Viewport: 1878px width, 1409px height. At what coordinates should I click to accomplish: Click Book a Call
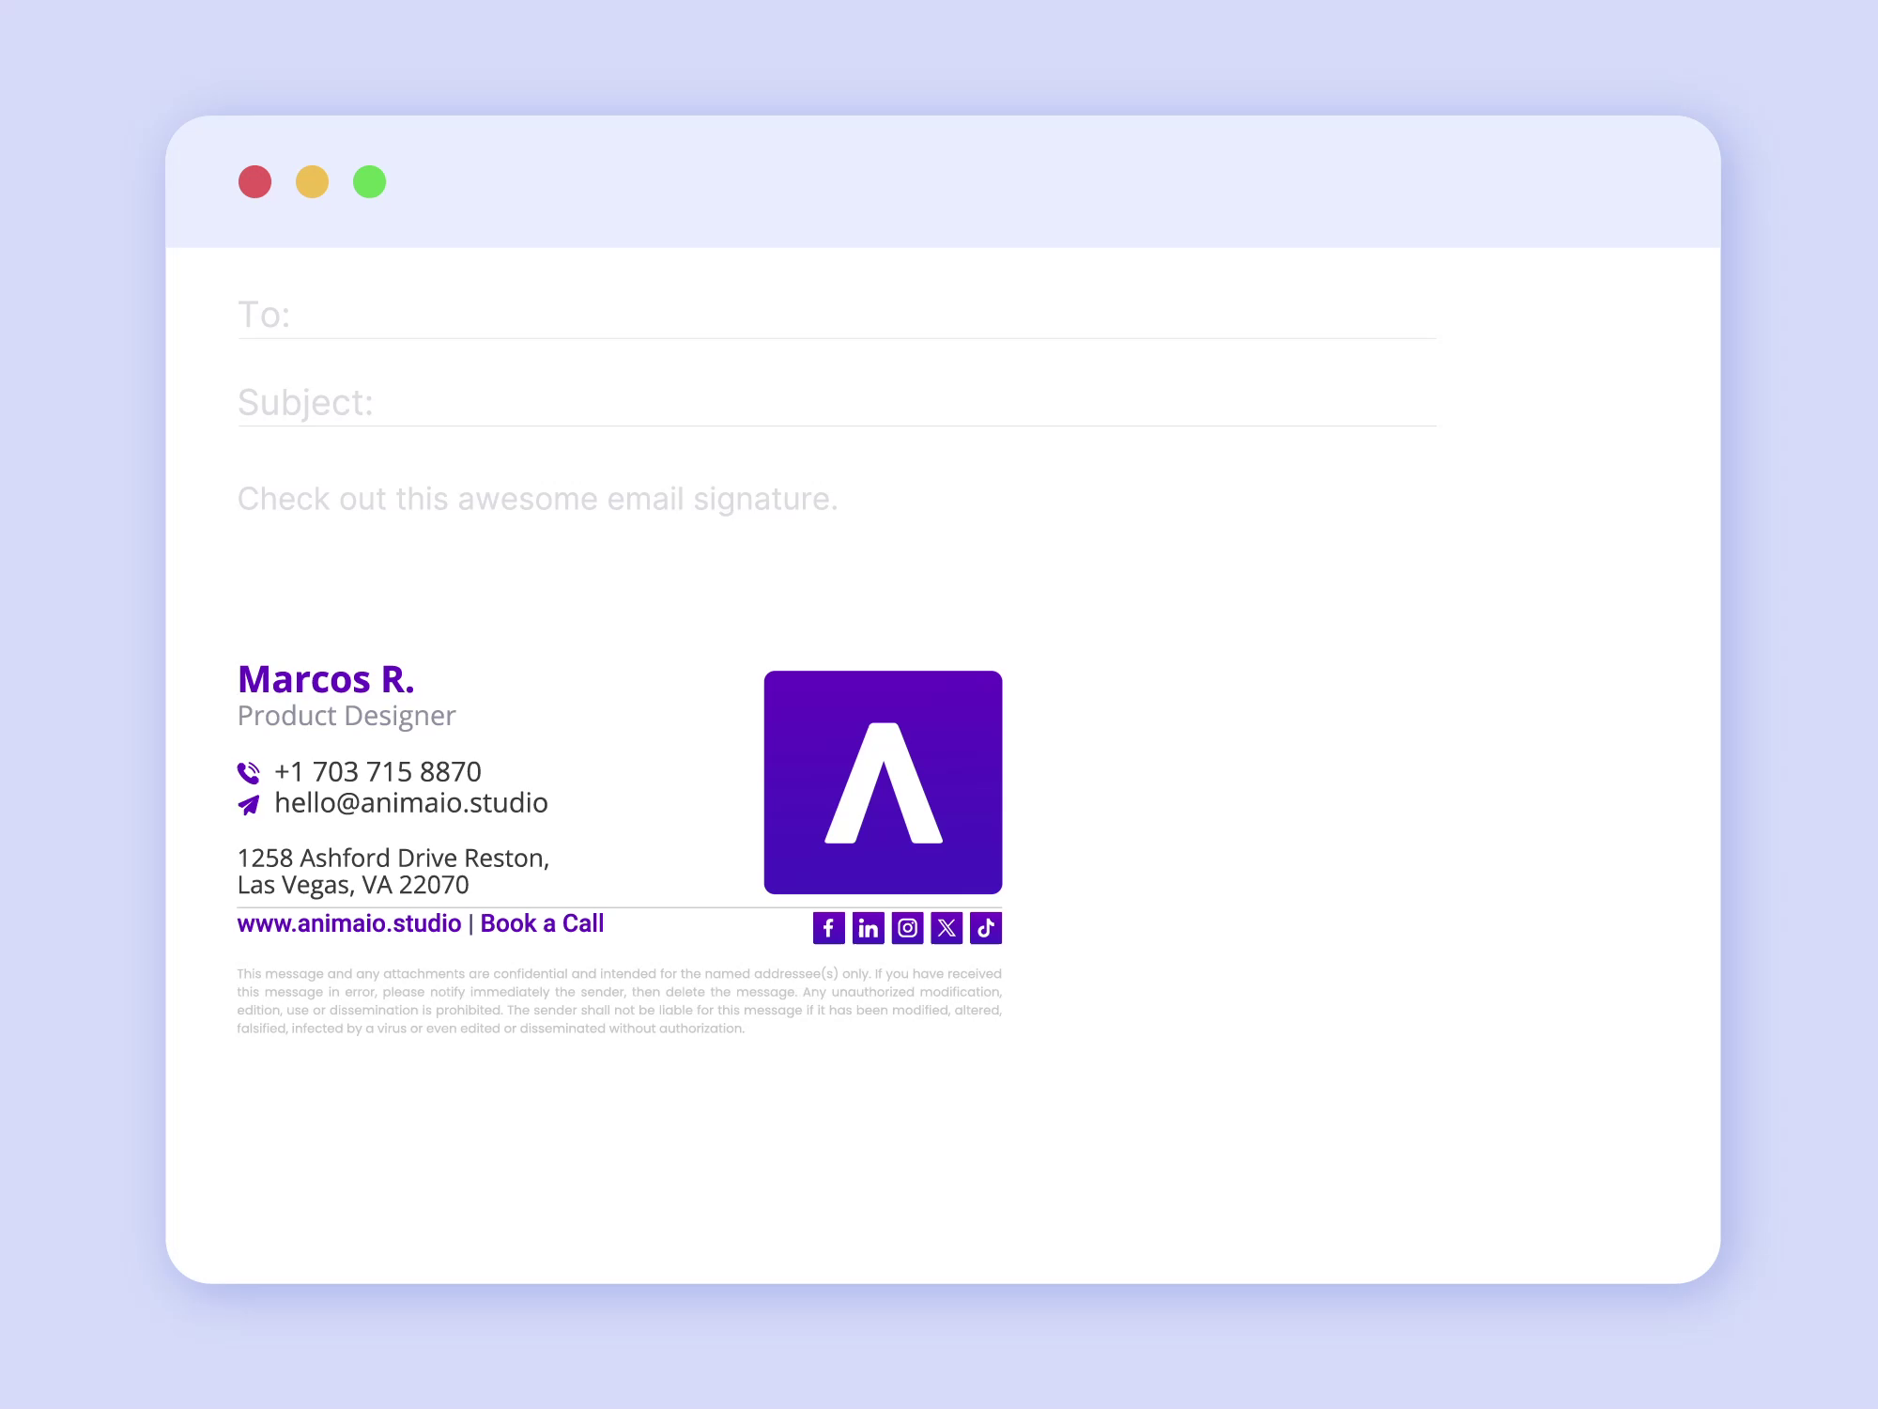coord(543,923)
